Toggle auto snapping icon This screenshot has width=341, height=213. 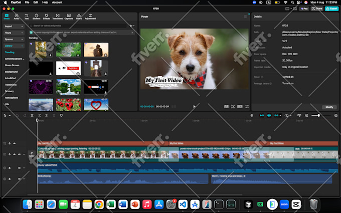click(x=269, y=115)
